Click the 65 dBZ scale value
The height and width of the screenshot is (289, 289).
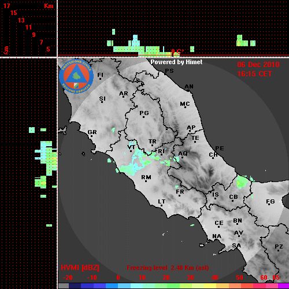pos(276,277)
